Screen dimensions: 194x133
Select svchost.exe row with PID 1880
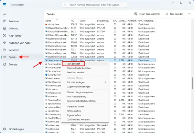pyautogui.click(x=100, y=125)
